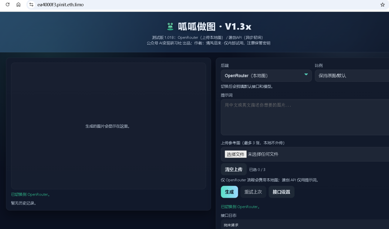Click the 公众号 AI变现研习社 出品 credit line
Image resolution: width=389 pixels, height=229 pixels.
coord(209,43)
